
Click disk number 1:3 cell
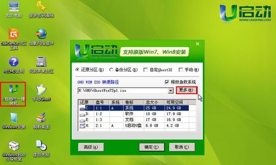tap(99, 120)
